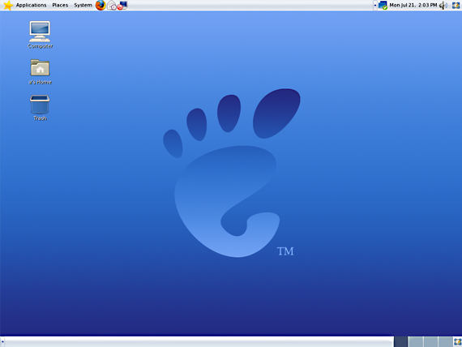Open the Places menu
Viewport: 462px width, 347px height.
click(60, 5)
